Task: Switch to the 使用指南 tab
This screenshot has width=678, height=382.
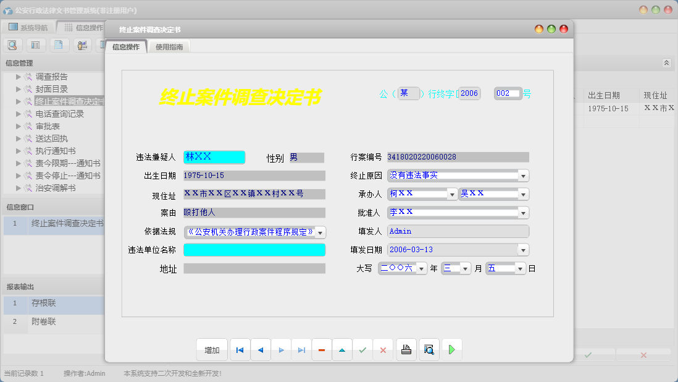Action: 169,47
